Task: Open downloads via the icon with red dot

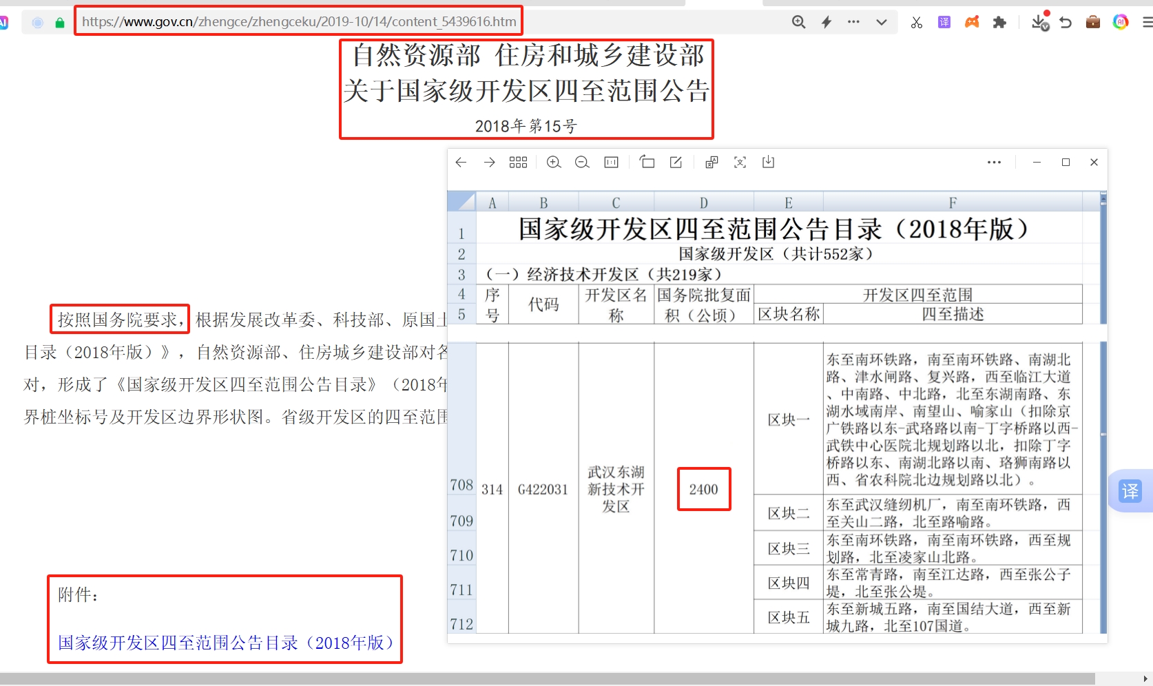Action: [1039, 21]
